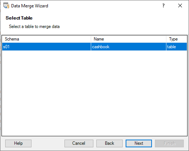Viewport: 189px width, 151px height.
Task: Select the s01 schema cell
Action: click(46, 47)
